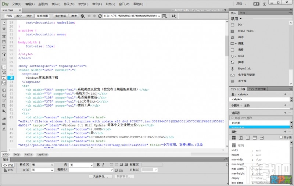Open the 目标(G) target dropdown

(150, 170)
